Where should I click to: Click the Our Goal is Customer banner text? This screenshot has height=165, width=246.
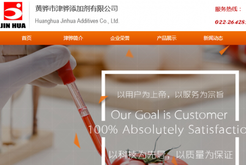coord(169,115)
